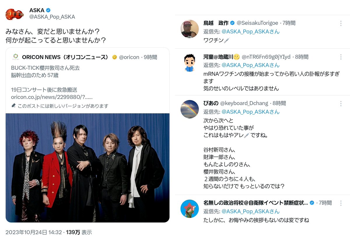Viewport: 350px width, 239px height.
Task: Click the 2023年10月24日 14:32 timestamp
Action: 34,232
